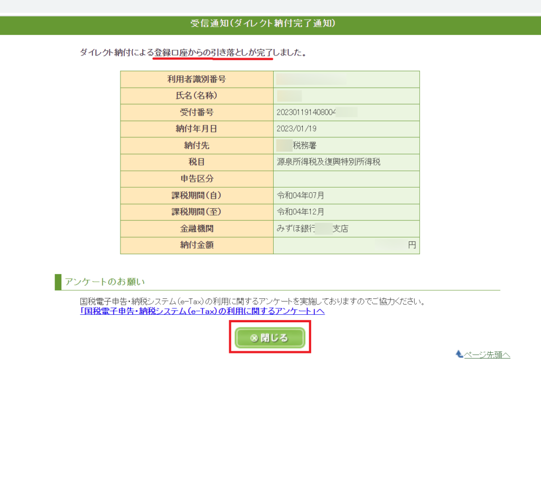Click the アンケートのお願い section heading

(105, 282)
